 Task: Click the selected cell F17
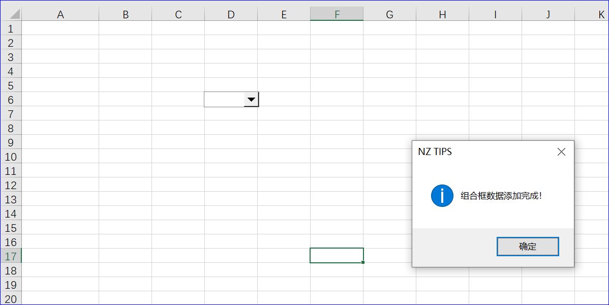tap(337, 255)
